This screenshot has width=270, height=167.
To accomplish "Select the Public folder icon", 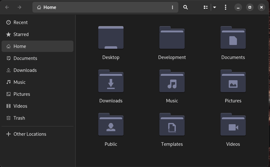I will click(x=111, y=125).
